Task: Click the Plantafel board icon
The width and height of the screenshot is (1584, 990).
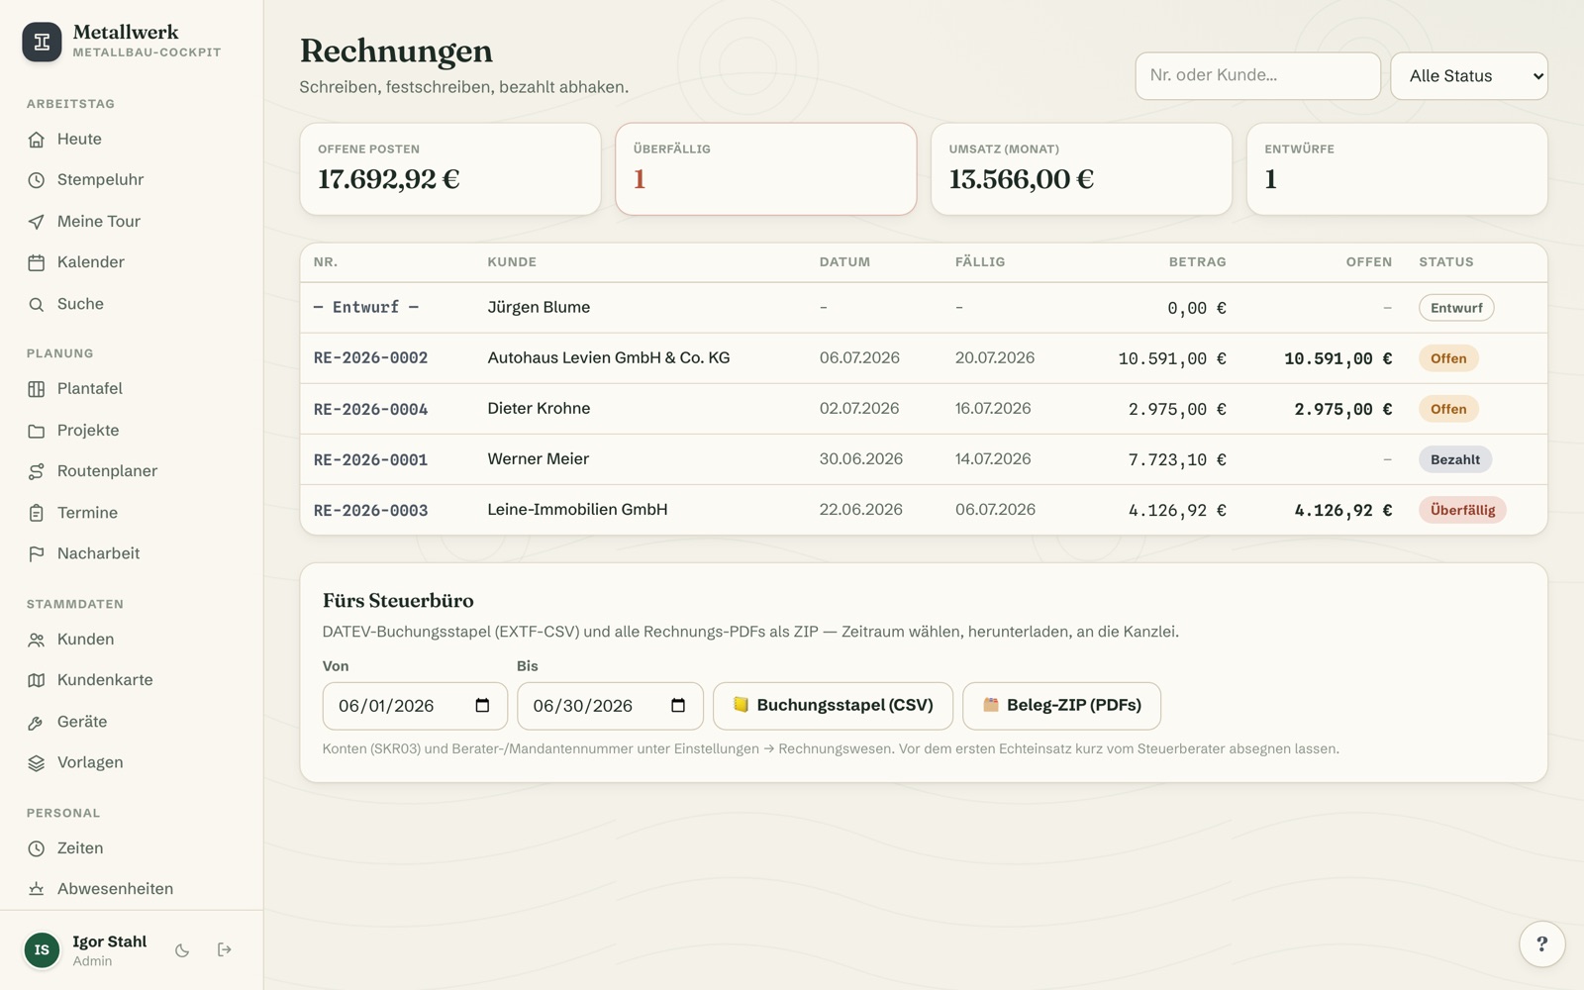Action: [37, 389]
